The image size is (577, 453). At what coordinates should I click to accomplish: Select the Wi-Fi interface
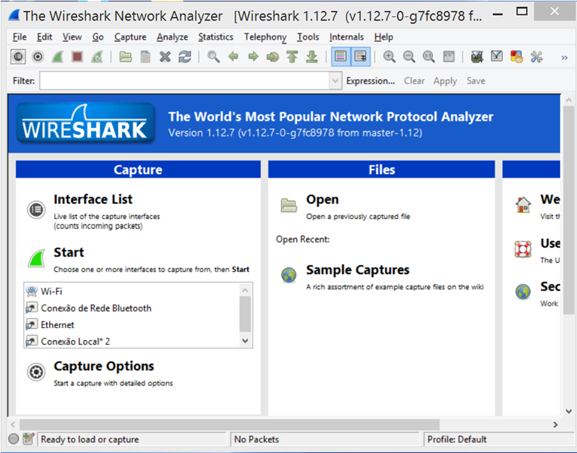tap(51, 291)
